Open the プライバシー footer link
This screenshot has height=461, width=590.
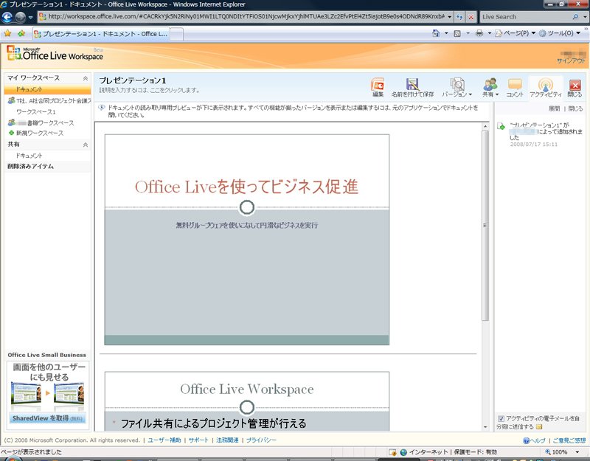tap(261, 440)
